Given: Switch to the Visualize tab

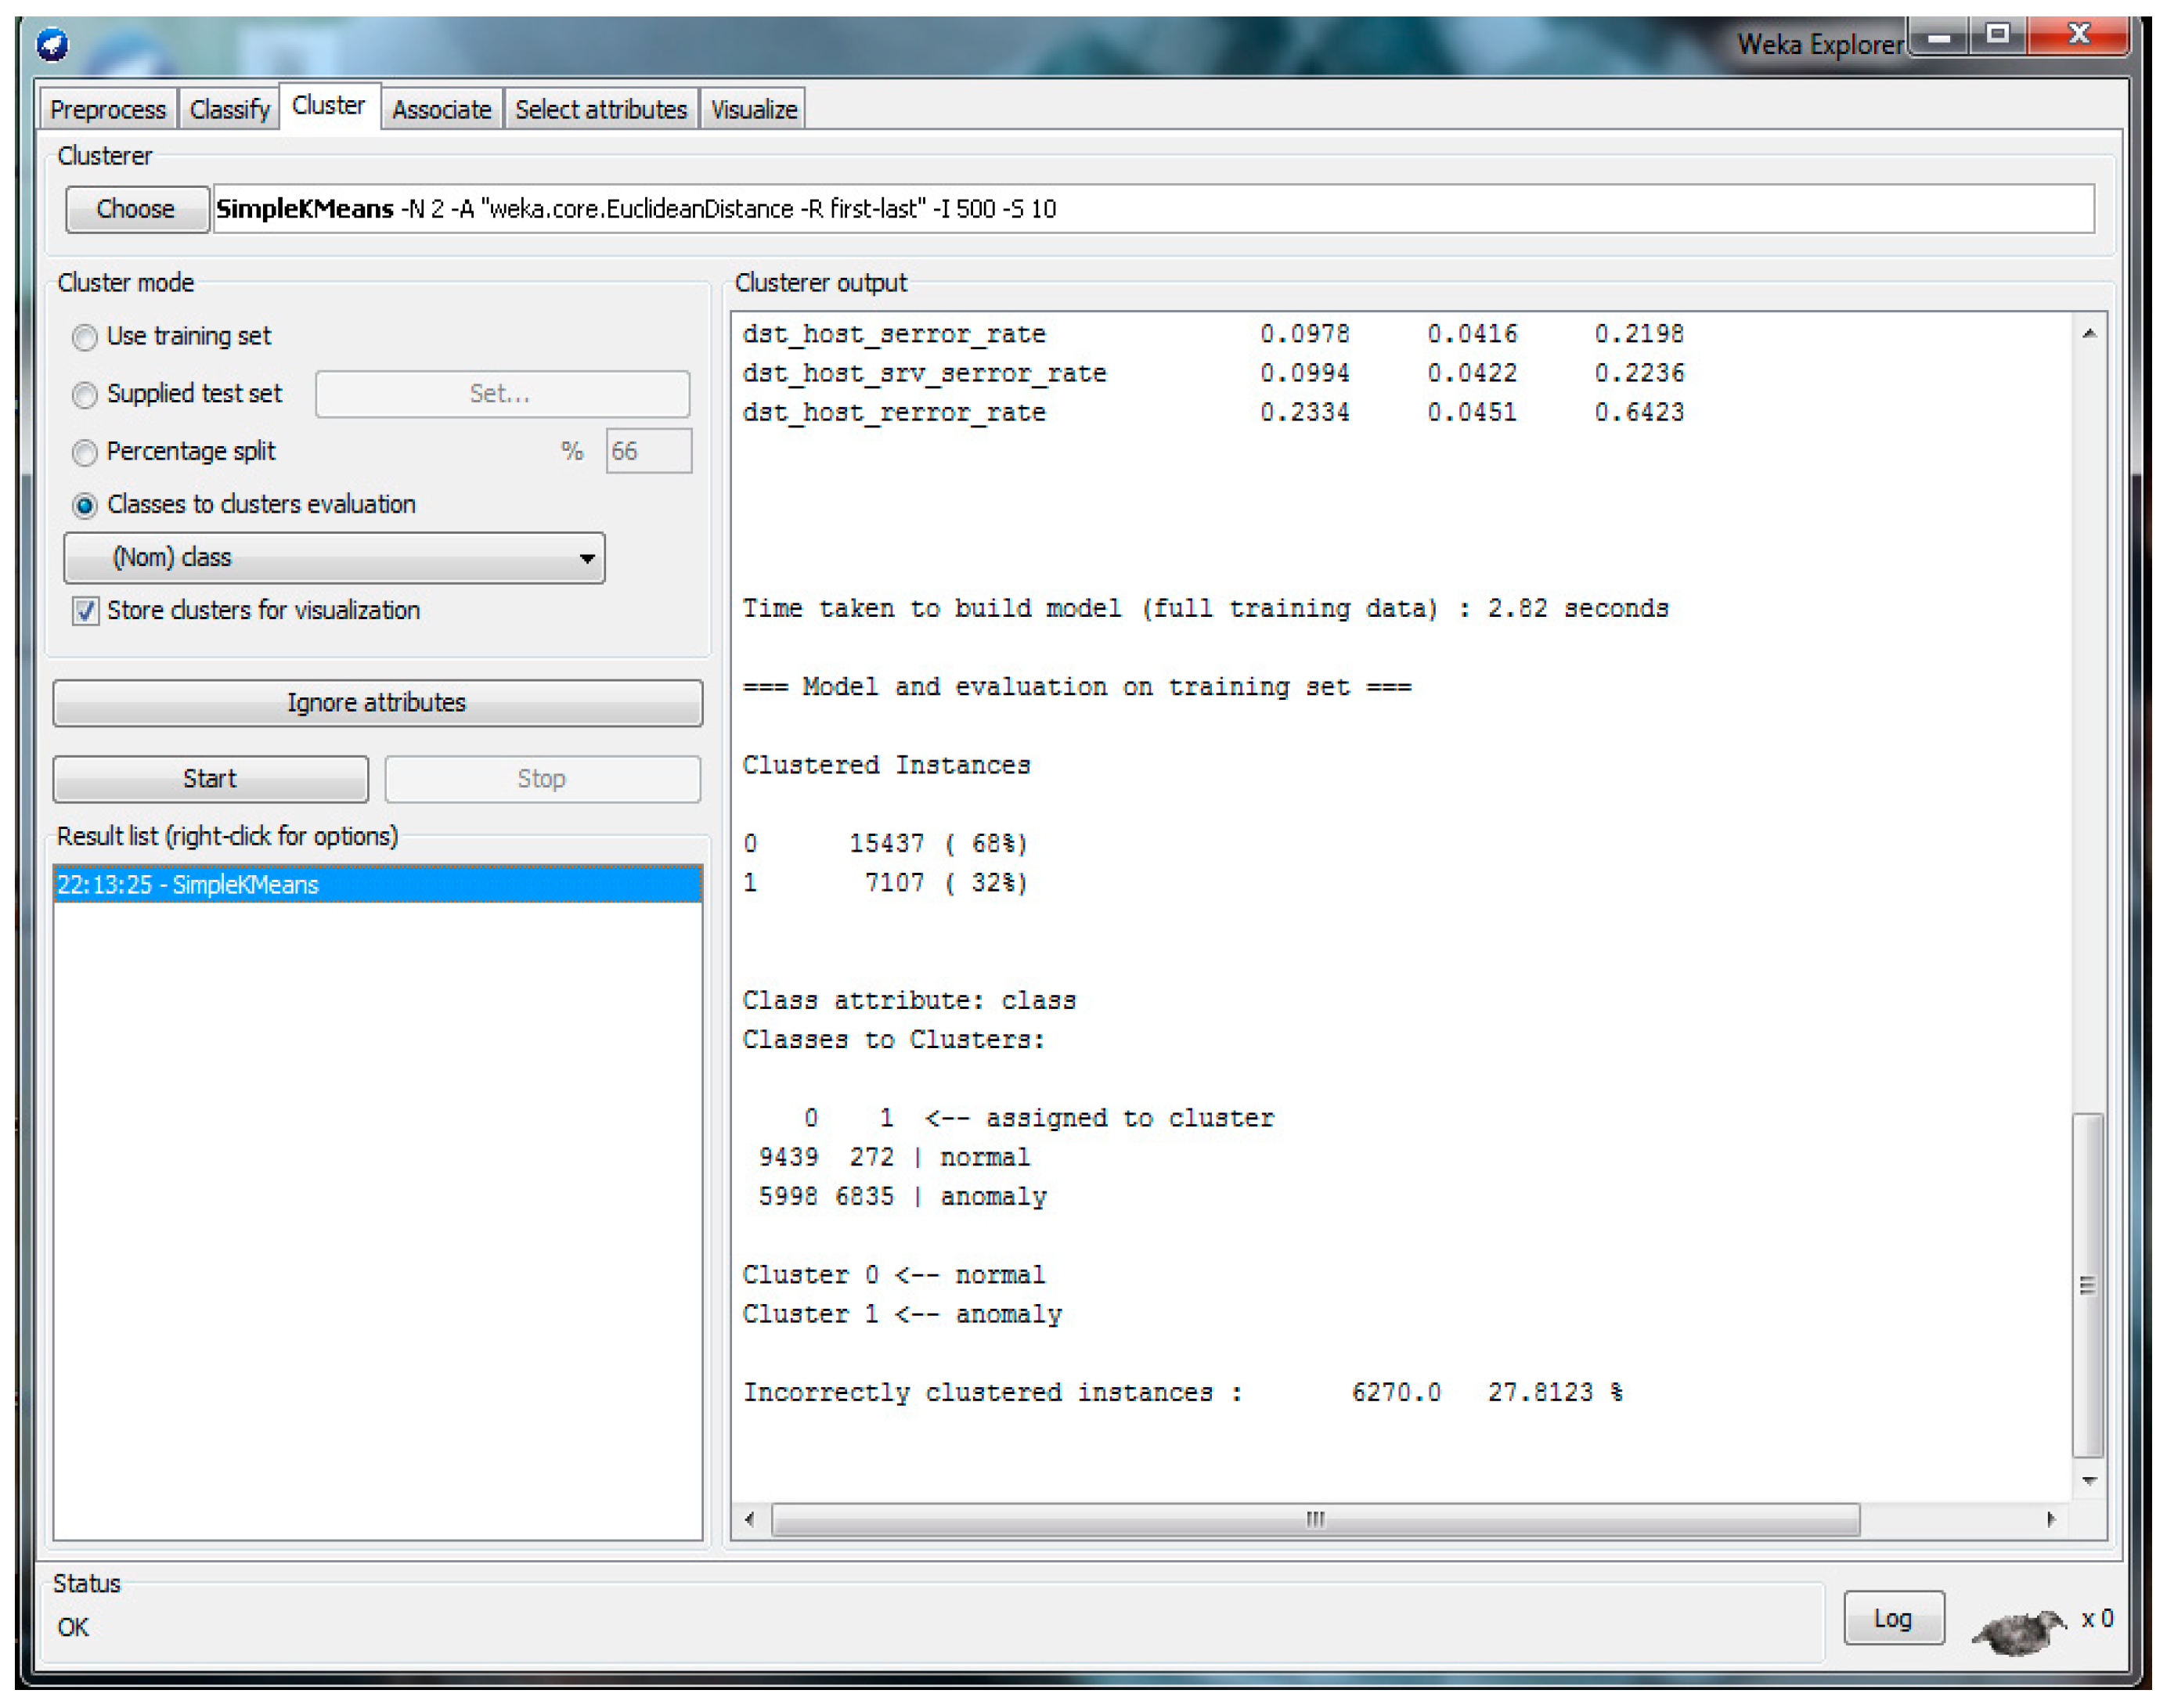Looking at the screenshot, I should 753,109.
